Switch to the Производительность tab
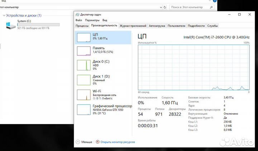This screenshot has width=258, height=151. coord(104,26)
